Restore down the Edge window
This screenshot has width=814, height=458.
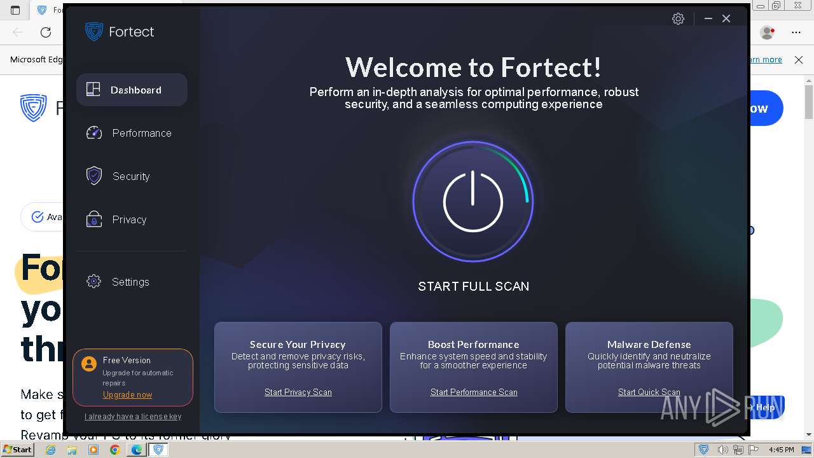pos(776,5)
